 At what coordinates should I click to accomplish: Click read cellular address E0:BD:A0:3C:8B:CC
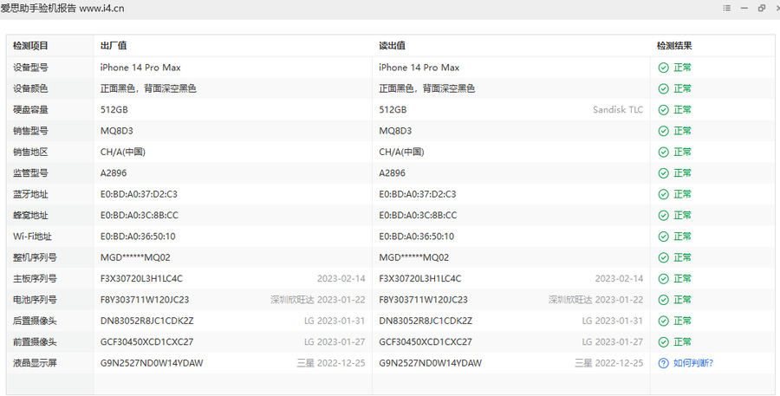point(418,216)
